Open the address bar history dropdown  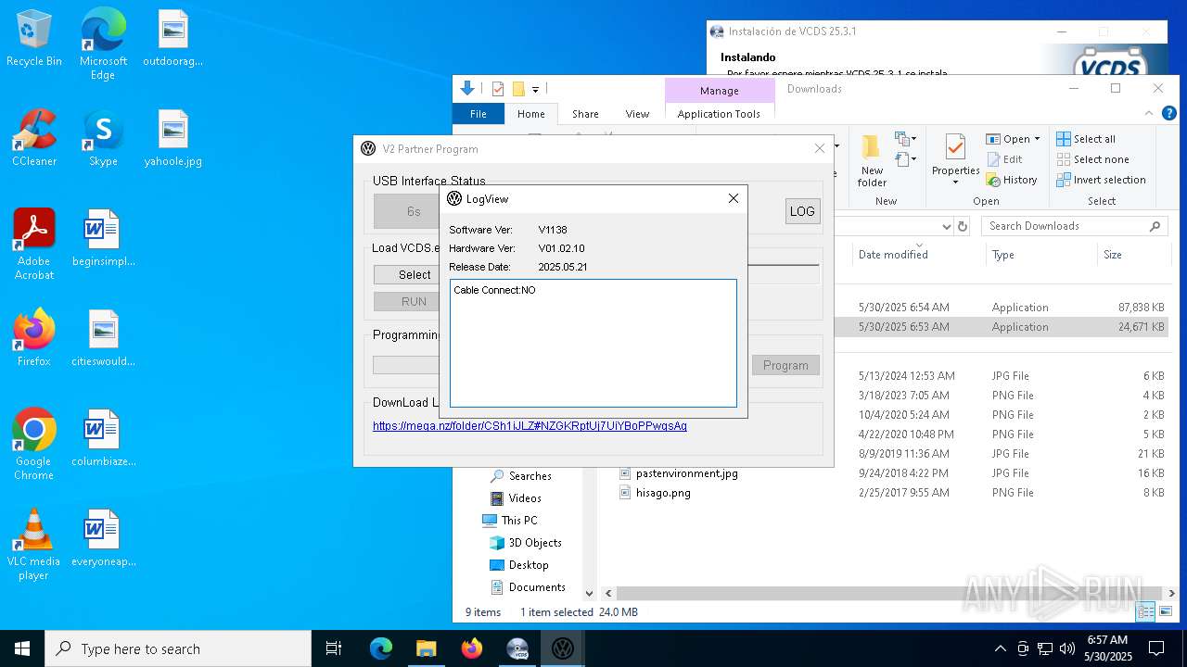(946, 226)
